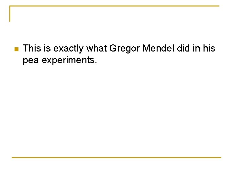Click the word "pea" on second line
This screenshot has height=175, width=233.
point(30,60)
